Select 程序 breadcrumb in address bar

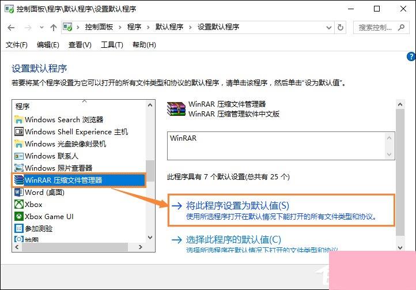[x=134, y=27]
